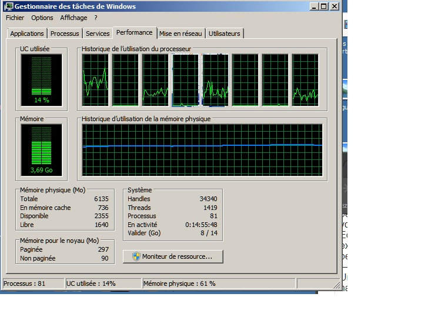Click the Mémoire 3,69 Go gauge
This screenshot has height=327, width=428.
pos(42,150)
